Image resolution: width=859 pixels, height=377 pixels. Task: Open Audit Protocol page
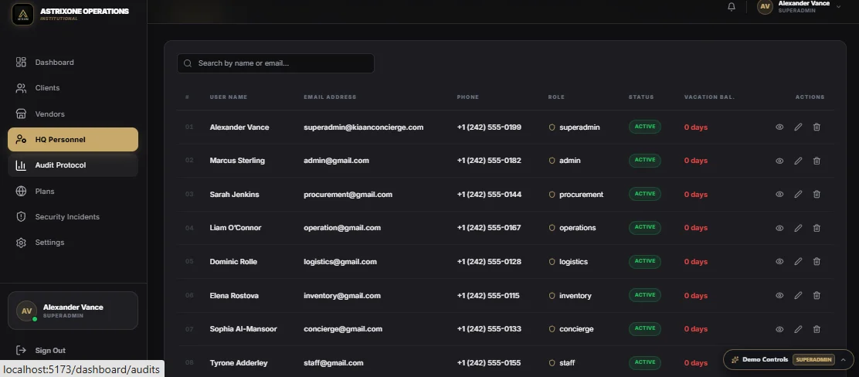click(73, 165)
